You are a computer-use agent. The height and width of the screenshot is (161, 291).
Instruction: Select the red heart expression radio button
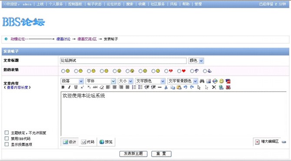[x=179, y=71]
